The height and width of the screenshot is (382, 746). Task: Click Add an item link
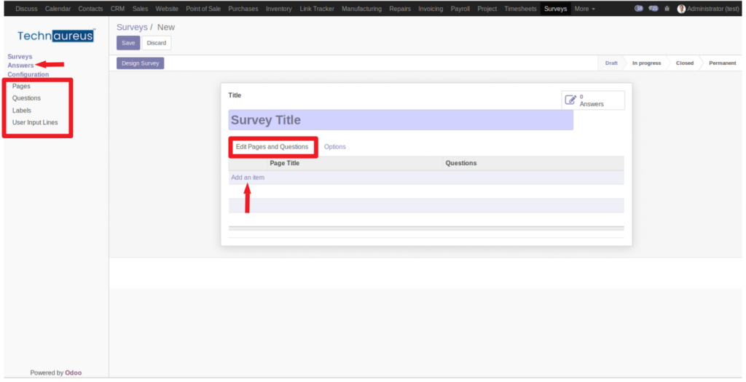pyautogui.click(x=248, y=178)
